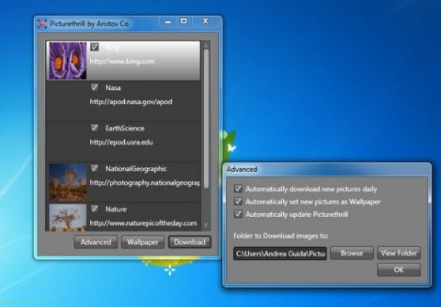Click Browse to choose download folder

click(352, 253)
